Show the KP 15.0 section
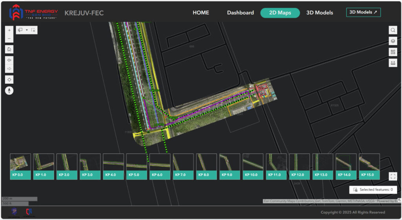The image size is (402, 220). point(369,167)
